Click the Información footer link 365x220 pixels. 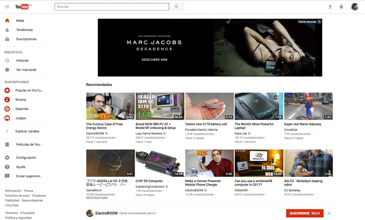pyautogui.click(x=13, y=191)
